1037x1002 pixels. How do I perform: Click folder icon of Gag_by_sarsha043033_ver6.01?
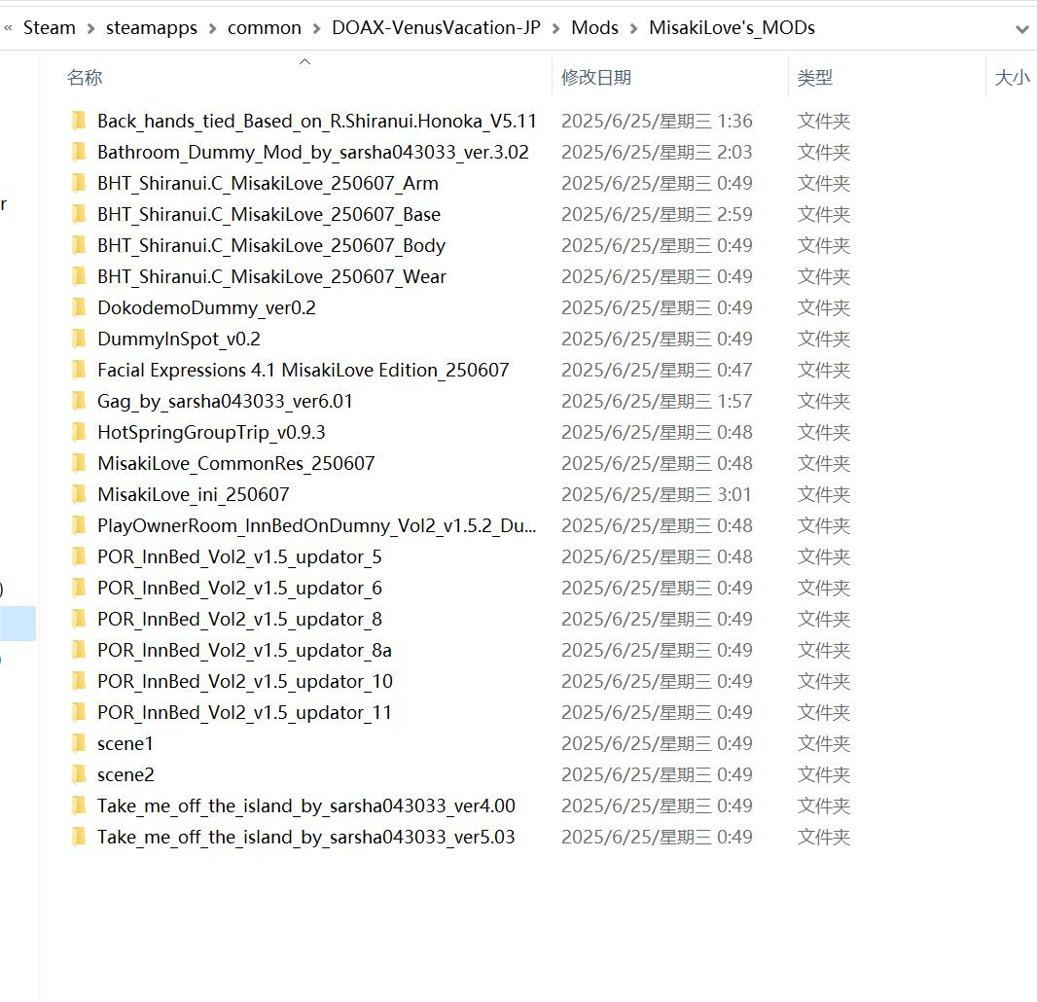[79, 401]
